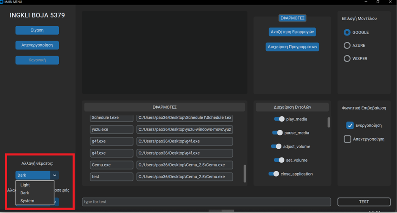This screenshot has width=397, height=213.
Task: Open the Dark theme dropdown arrow
Action: tap(54, 175)
